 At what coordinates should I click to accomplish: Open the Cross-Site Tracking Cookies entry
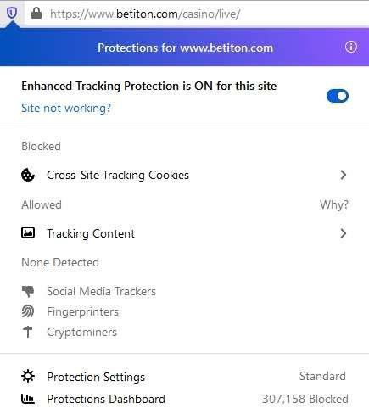point(184,175)
